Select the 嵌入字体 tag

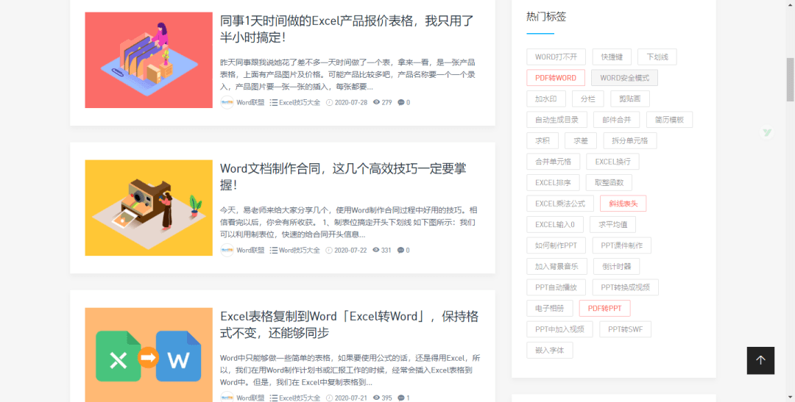click(x=550, y=350)
